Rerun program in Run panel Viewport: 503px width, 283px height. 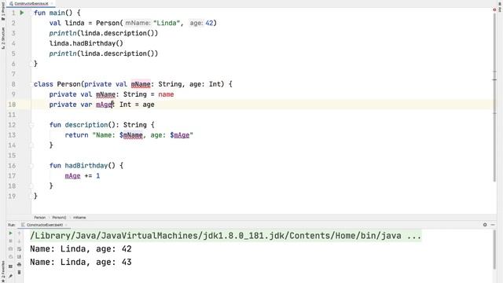(10, 233)
